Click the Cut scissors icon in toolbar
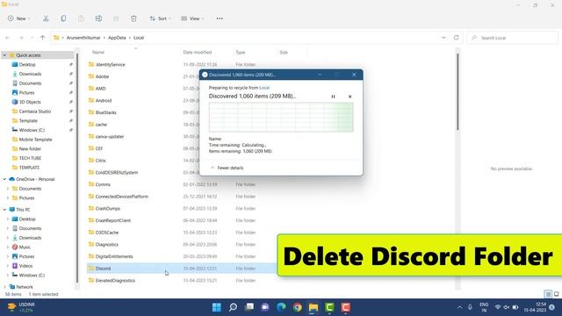Image resolution: width=562 pixels, height=316 pixels. coord(46,18)
